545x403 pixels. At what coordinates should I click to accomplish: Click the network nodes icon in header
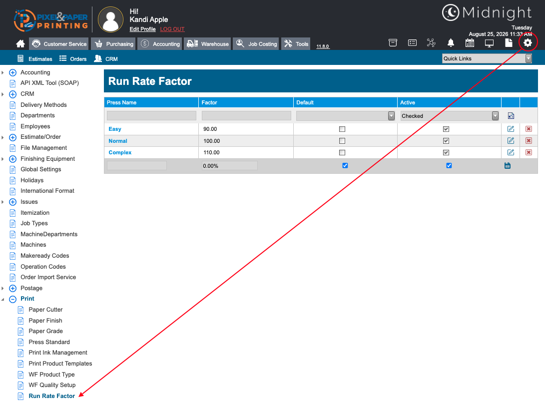(x=431, y=43)
